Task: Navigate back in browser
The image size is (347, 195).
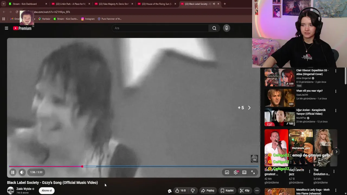Action: (4, 12)
